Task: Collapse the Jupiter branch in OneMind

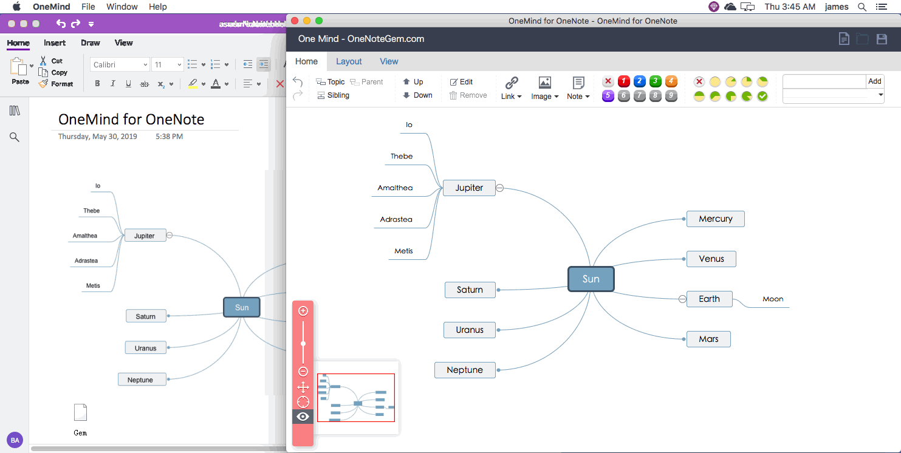Action: [x=500, y=188]
